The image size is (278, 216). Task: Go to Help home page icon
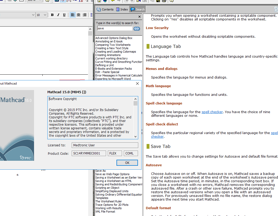[x=99, y=1]
